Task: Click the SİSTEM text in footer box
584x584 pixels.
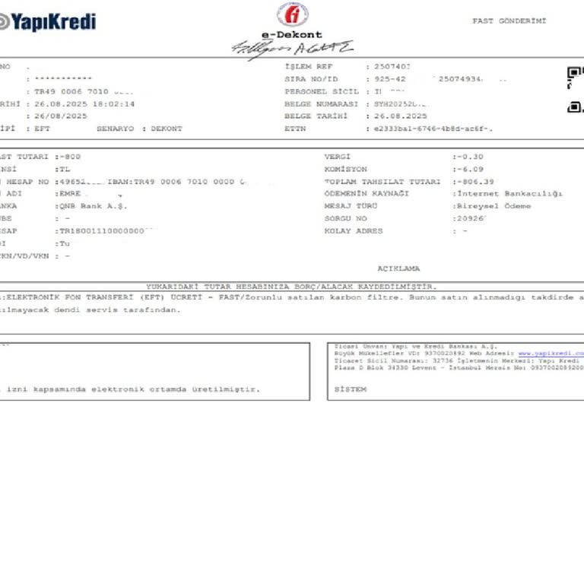Action: click(x=350, y=389)
